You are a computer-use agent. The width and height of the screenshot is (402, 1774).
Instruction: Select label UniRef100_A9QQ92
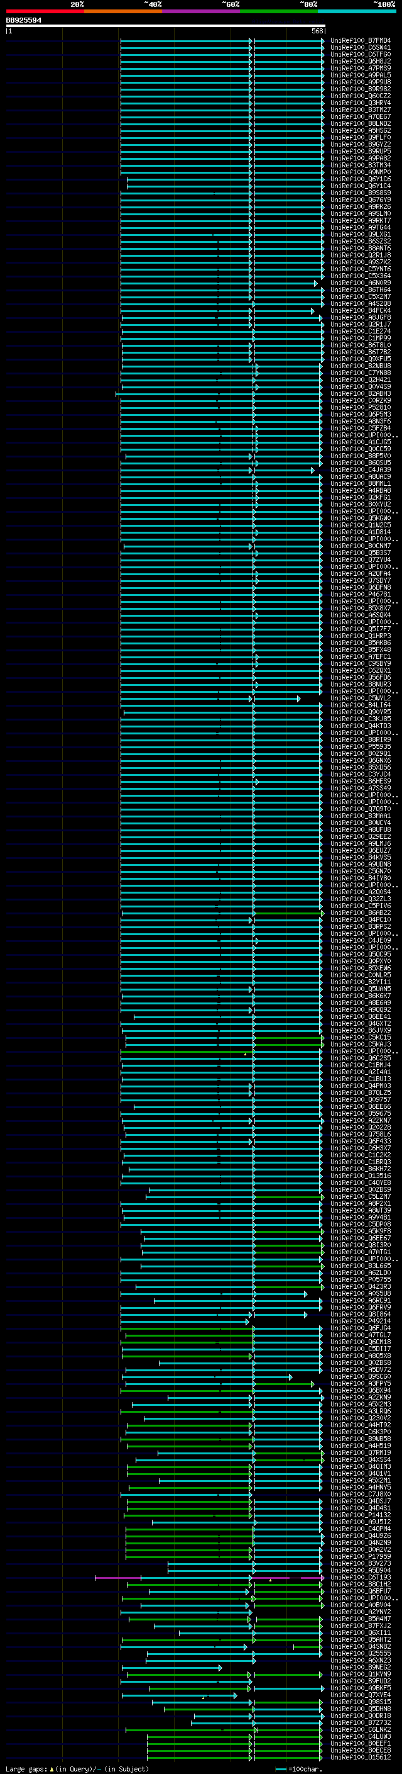[x=360, y=1009]
